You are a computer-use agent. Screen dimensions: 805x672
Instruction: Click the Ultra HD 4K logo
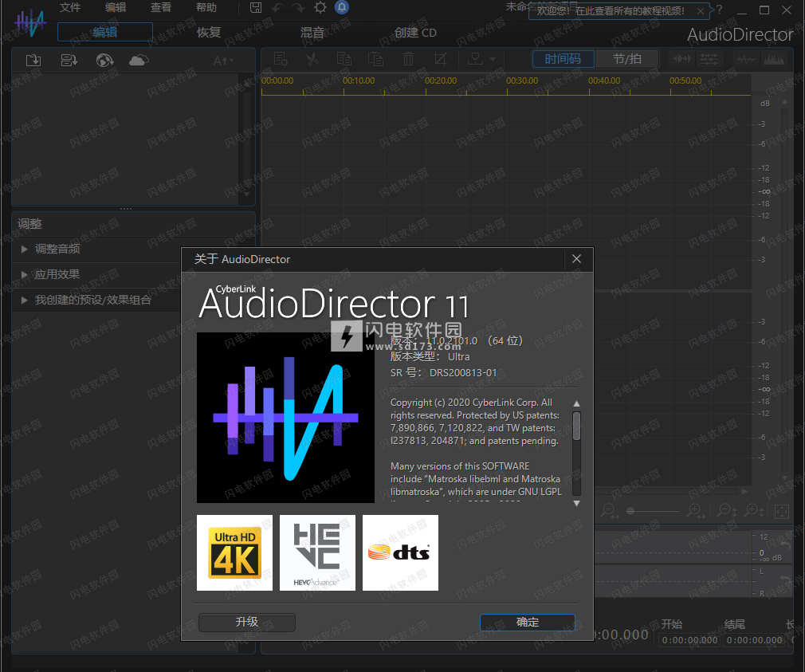pyautogui.click(x=234, y=553)
